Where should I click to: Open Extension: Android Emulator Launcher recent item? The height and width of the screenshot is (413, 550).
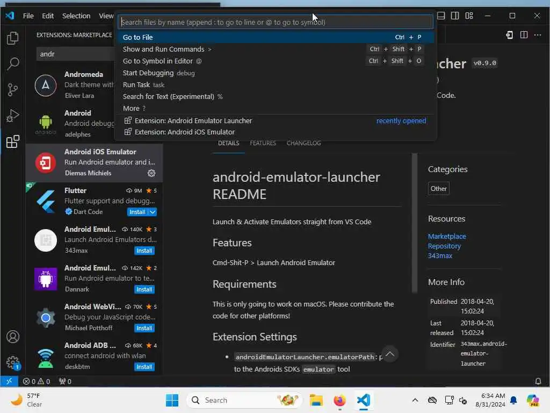[x=275, y=121]
